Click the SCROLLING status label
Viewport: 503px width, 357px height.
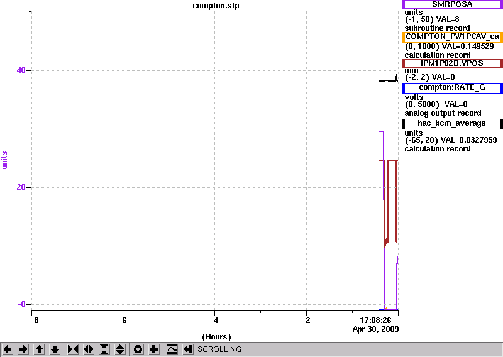219,349
